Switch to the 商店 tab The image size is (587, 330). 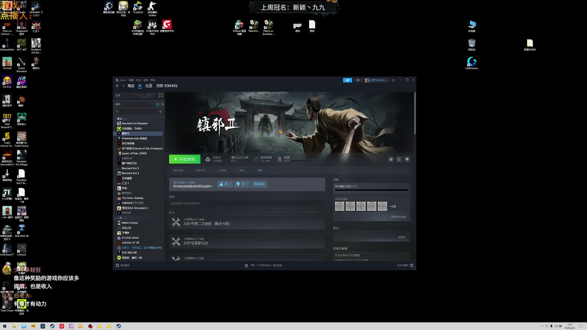click(131, 86)
